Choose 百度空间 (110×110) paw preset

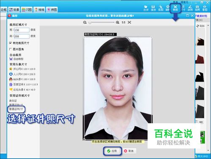tap(24, 85)
